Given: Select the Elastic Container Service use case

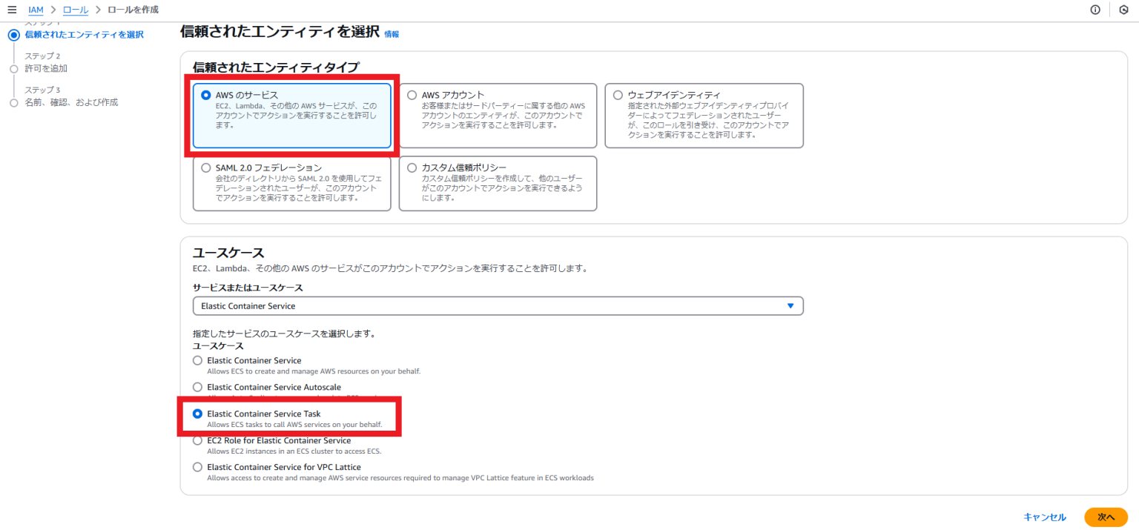Looking at the screenshot, I should (197, 360).
